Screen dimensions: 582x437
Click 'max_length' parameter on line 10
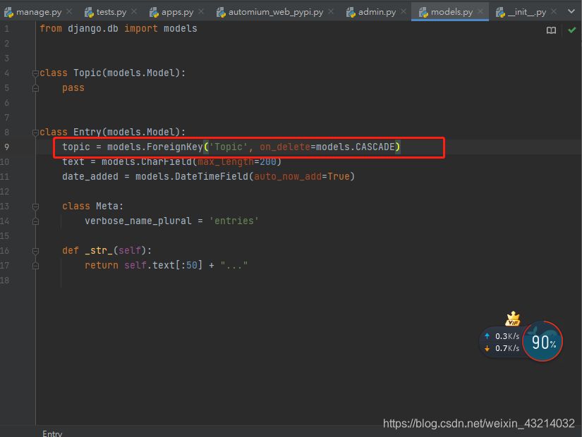pyautogui.click(x=226, y=161)
